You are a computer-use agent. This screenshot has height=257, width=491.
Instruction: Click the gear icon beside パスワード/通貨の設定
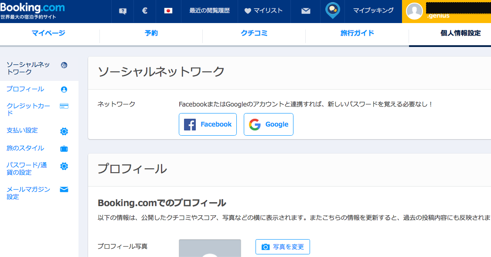[x=64, y=166]
